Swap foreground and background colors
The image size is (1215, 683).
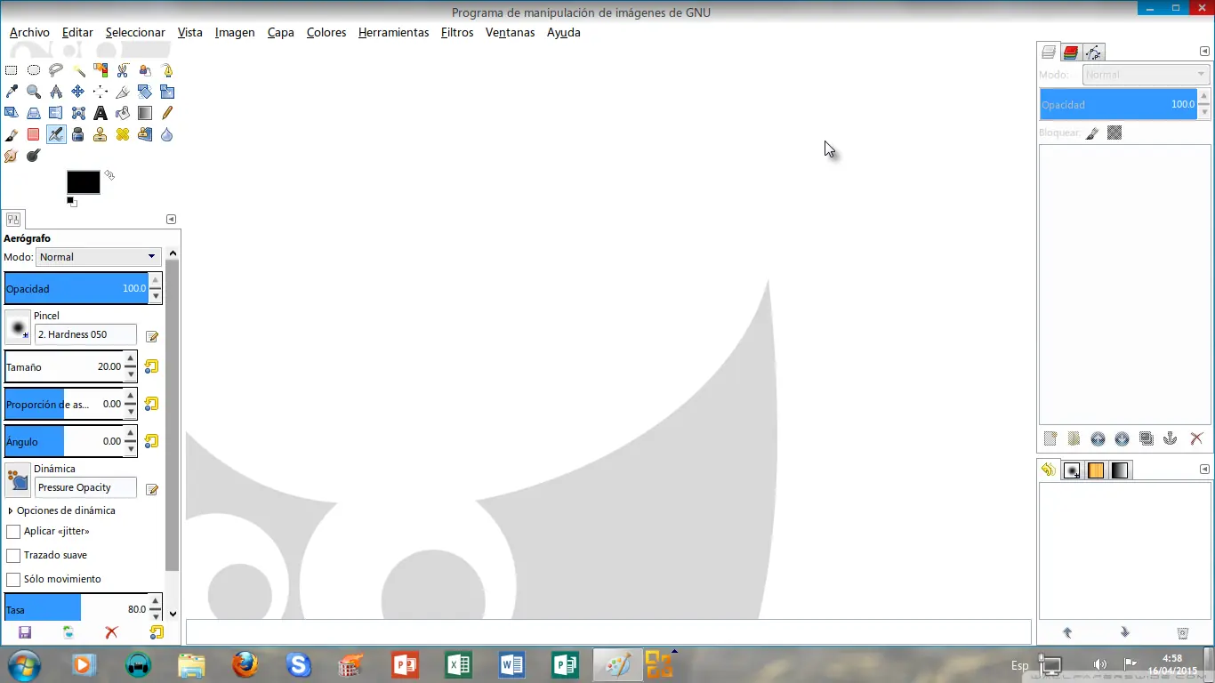coord(109,175)
